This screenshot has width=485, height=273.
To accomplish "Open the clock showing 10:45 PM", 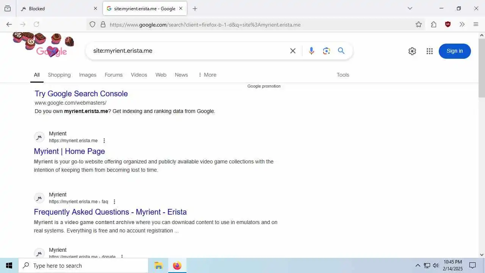I will 453,265.
